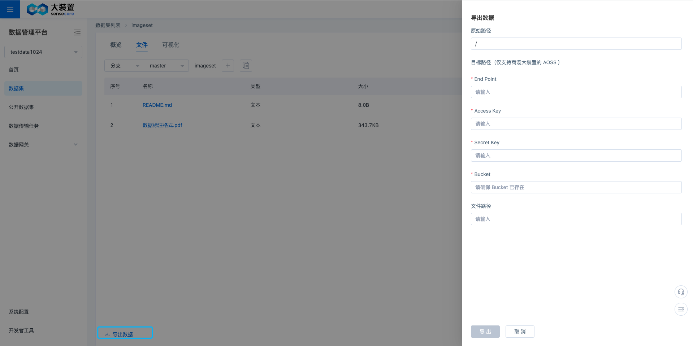Open the master branch dropdown

tap(166, 66)
